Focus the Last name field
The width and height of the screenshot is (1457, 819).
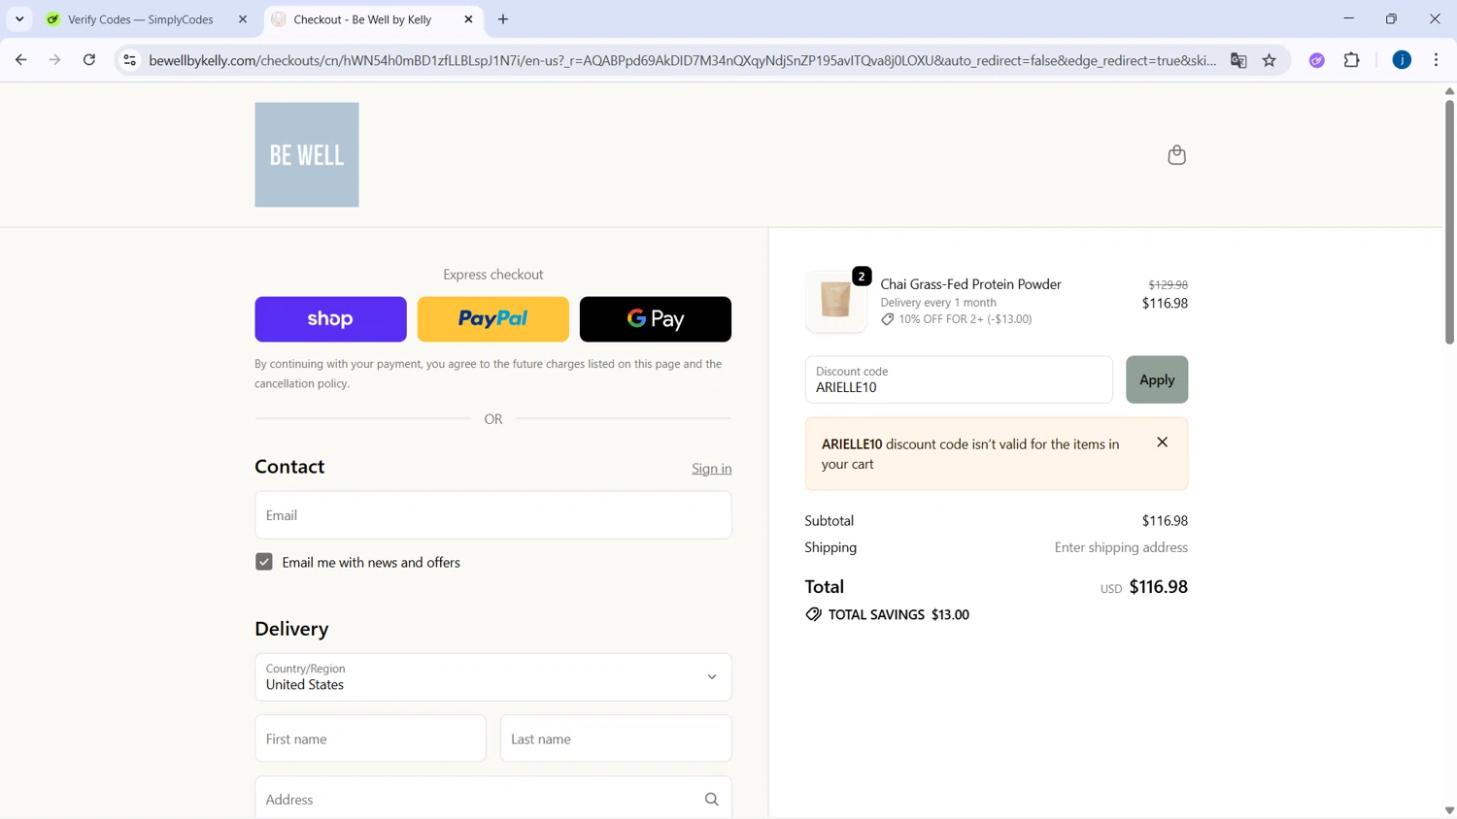(616, 738)
